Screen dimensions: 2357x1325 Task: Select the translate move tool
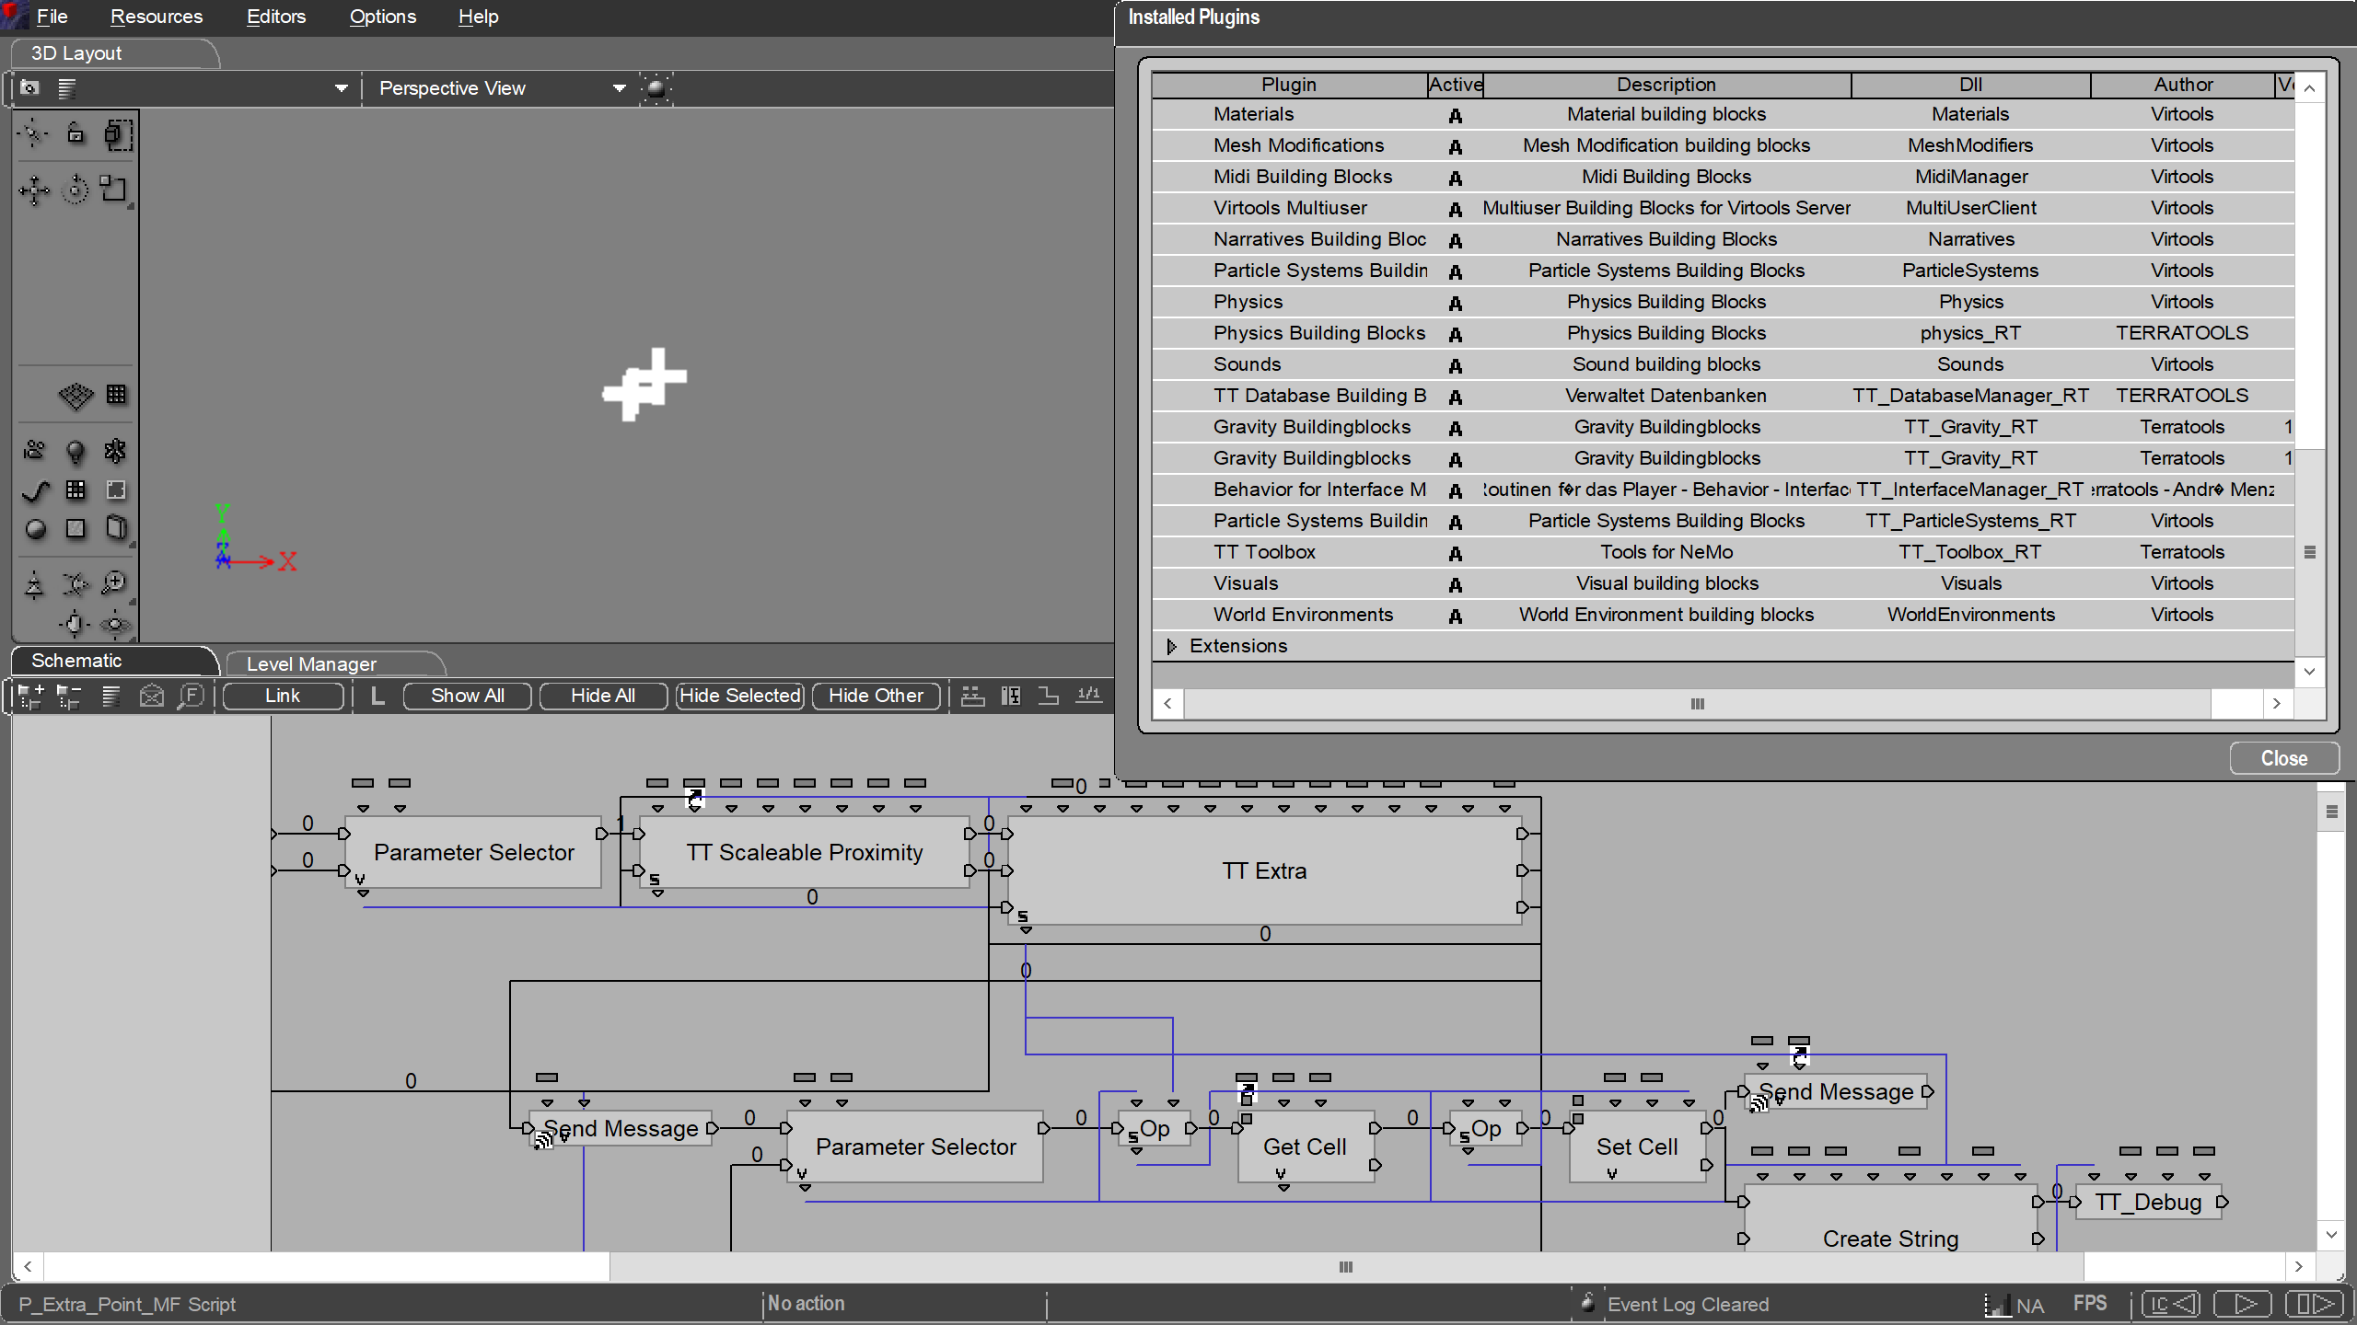tap(34, 190)
